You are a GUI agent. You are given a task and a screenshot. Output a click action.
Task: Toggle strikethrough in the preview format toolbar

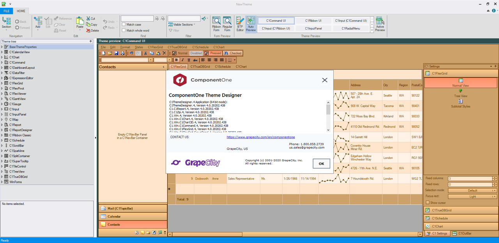coord(195,60)
